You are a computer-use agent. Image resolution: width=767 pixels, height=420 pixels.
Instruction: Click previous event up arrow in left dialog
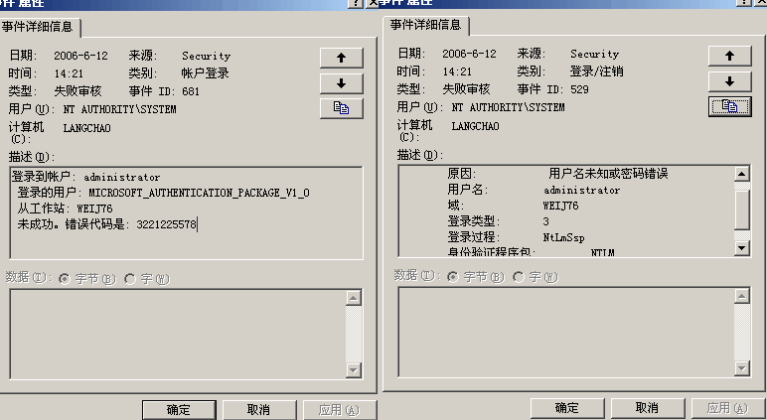(342, 58)
